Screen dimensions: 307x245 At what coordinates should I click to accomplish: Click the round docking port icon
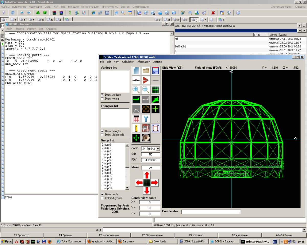[146, 138]
